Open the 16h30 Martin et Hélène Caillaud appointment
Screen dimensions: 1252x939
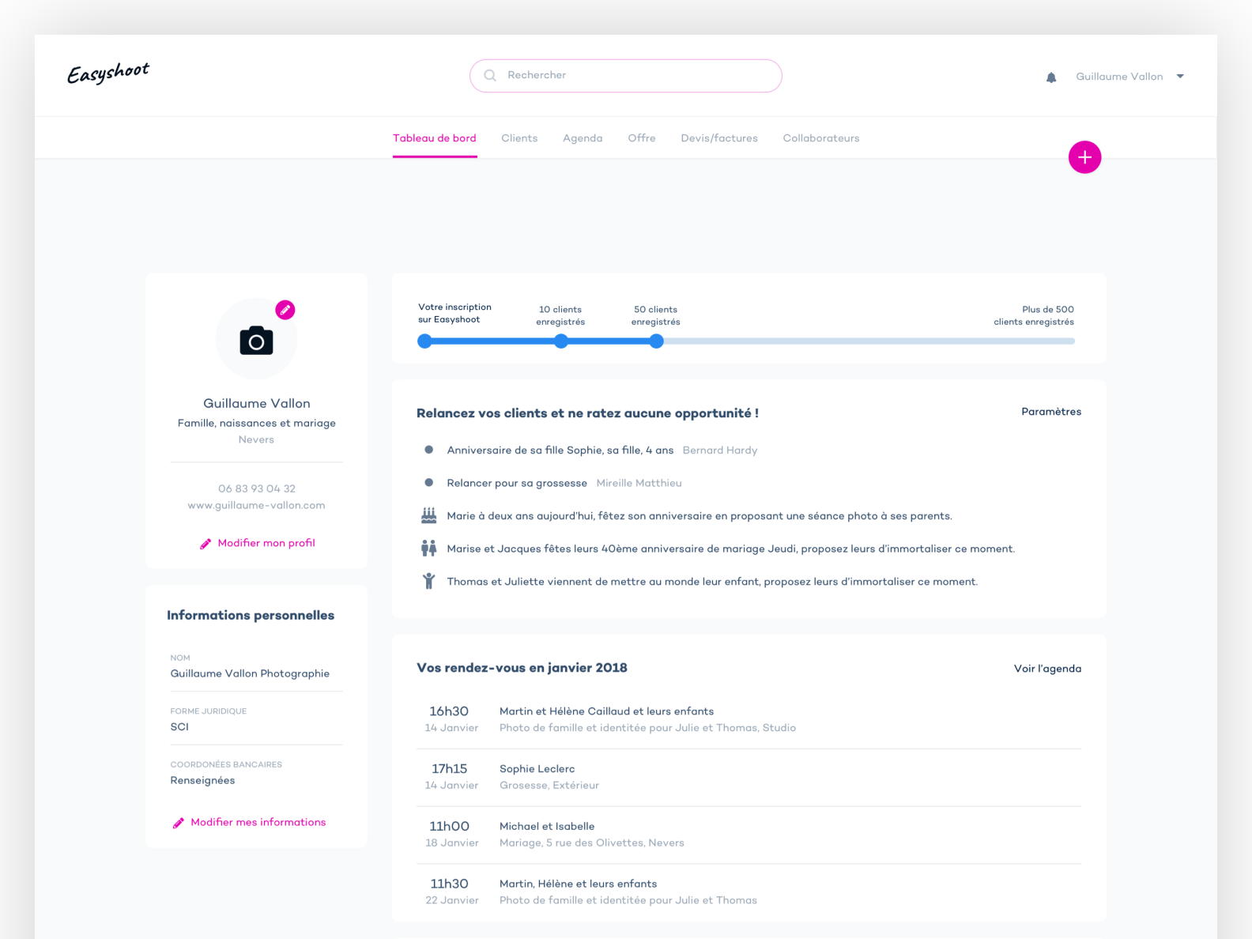coord(749,719)
